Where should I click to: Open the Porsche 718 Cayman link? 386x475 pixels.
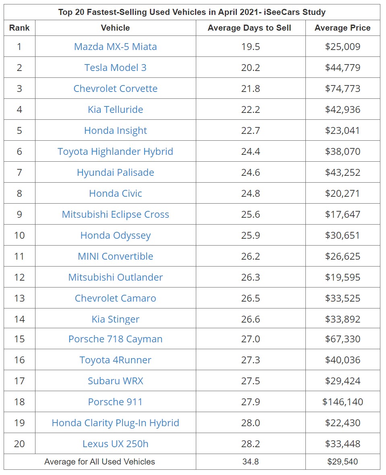(x=115, y=339)
